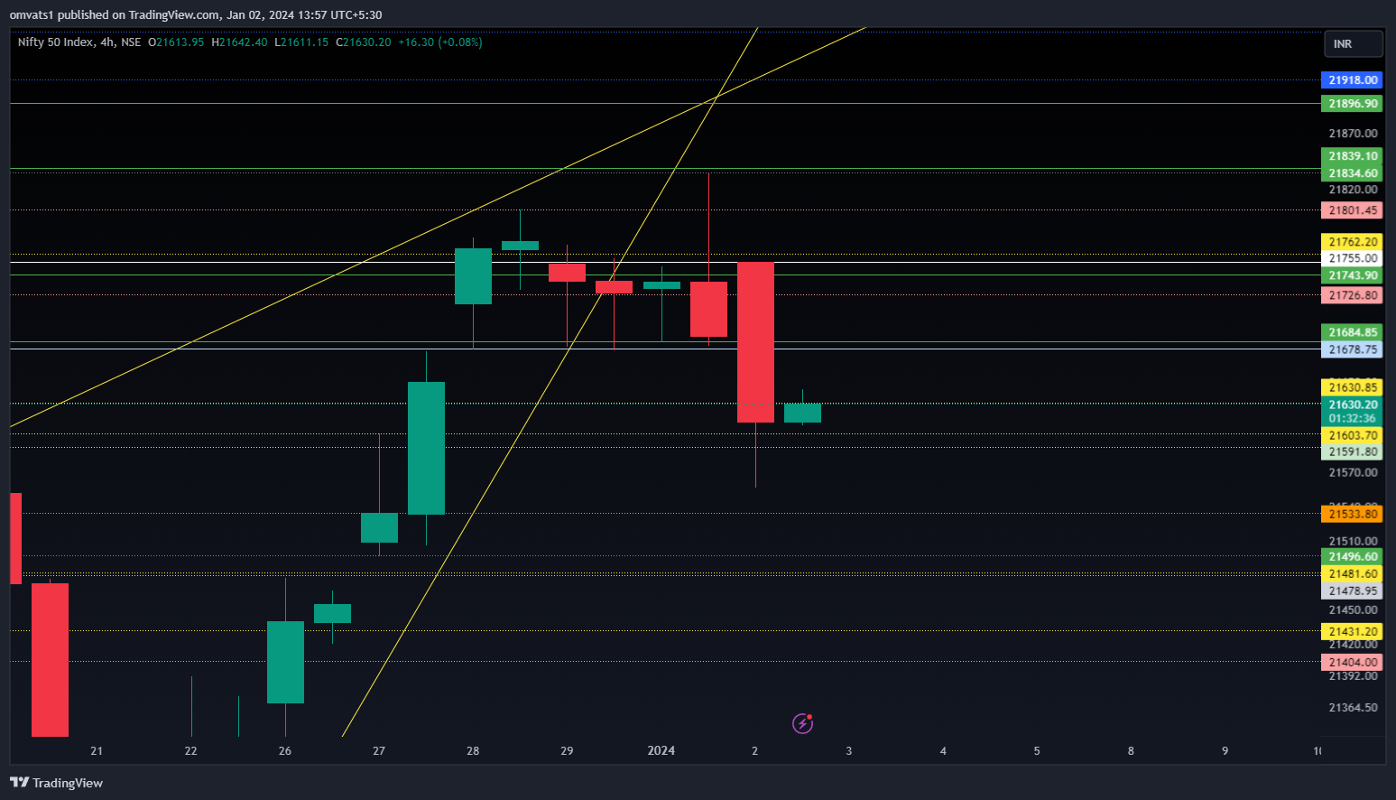
Task: Select the yellow 21481.60 price label
Action: click(1352, 574)
